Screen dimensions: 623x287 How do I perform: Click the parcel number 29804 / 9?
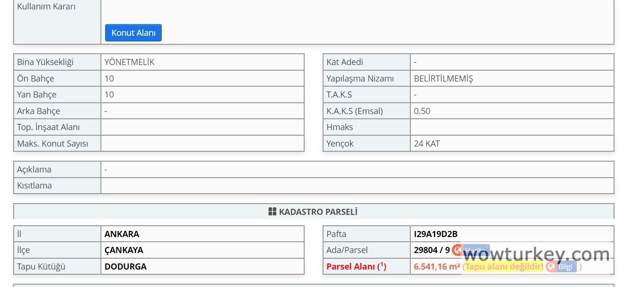(x=432, y=250)
